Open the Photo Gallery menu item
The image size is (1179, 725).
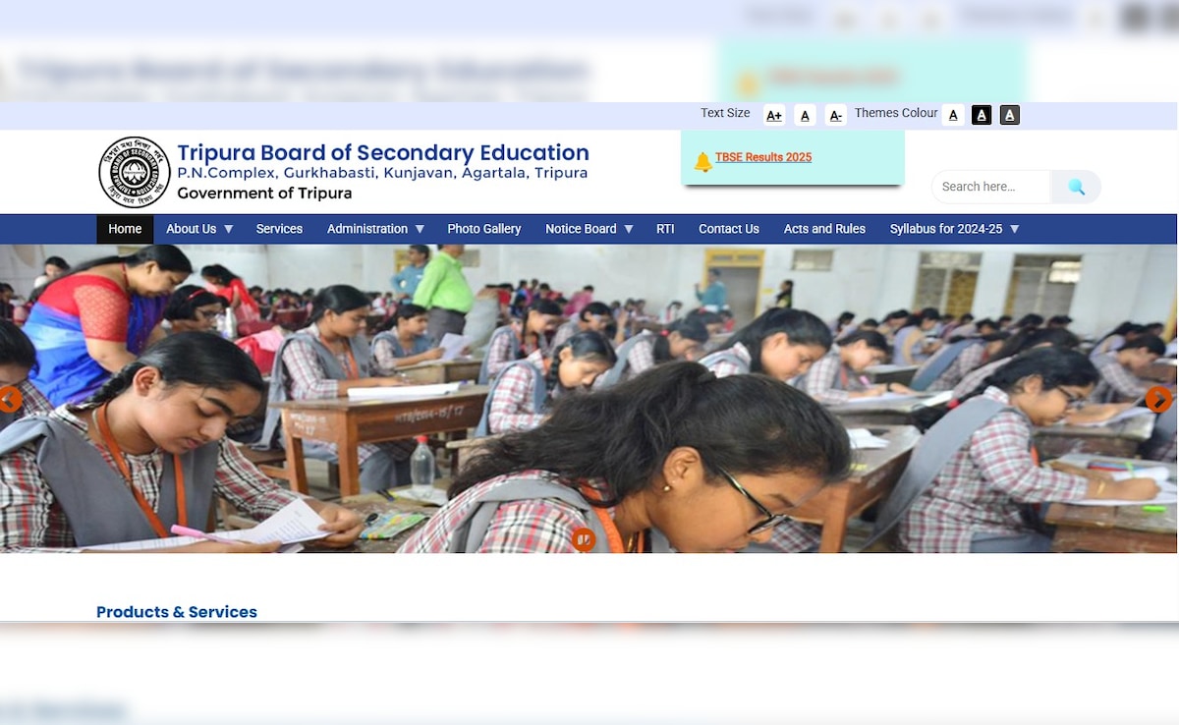[x=484, y=229]
